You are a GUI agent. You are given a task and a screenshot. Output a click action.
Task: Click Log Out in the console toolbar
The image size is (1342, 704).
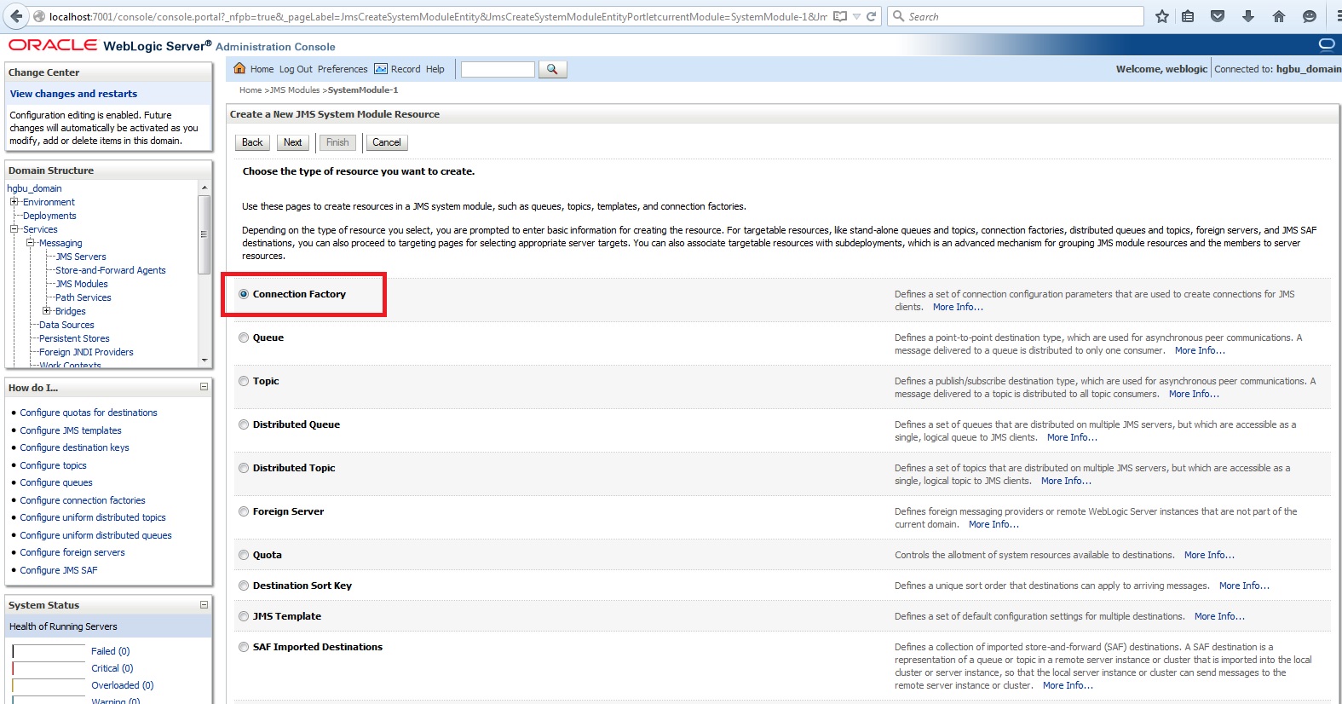coord(296,69)
